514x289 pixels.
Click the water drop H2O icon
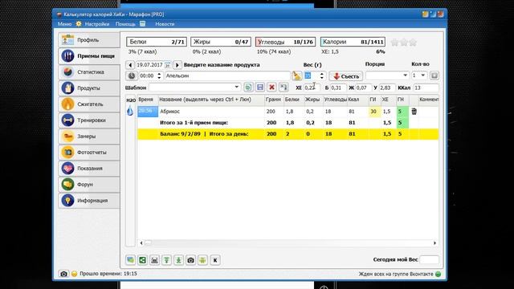(130, 111)
